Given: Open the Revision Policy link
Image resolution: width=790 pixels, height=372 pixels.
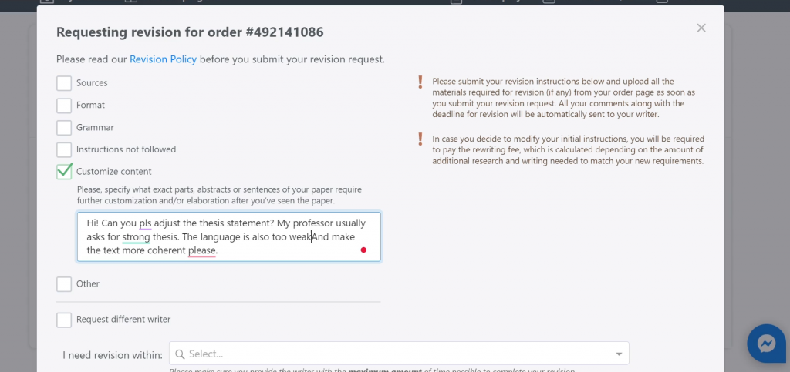Looking at the screenshot, I should [x=163, y=59].
